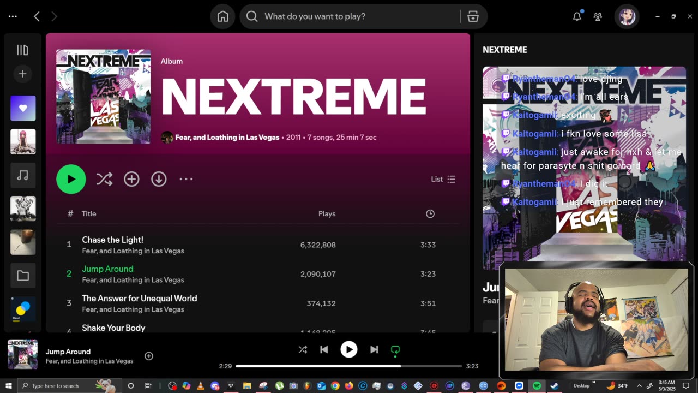The width and height of the screenshot is (698, 393).
Task: Seek within the song progress bar
Action: coord(349,366)
